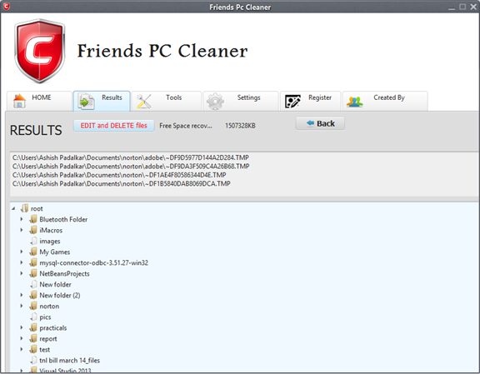Click the mysql-connector-odbc folder icon
The width and height of the screenshot is (480, 374).
(x=33, y=262)
